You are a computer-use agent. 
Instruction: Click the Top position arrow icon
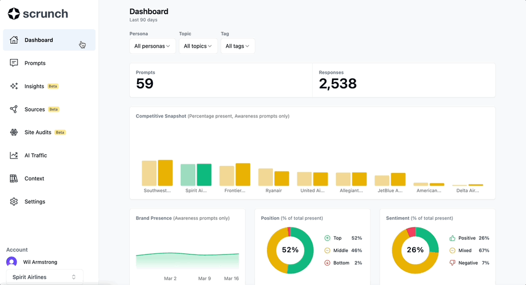327,238
